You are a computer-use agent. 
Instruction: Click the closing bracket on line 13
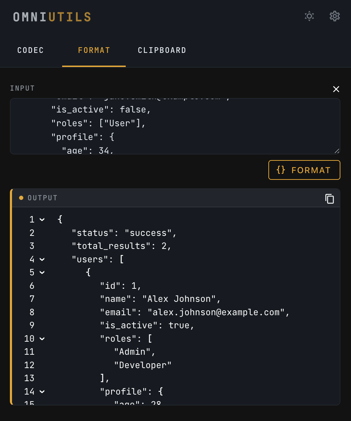pyautogui.click(x=105, y=378)
